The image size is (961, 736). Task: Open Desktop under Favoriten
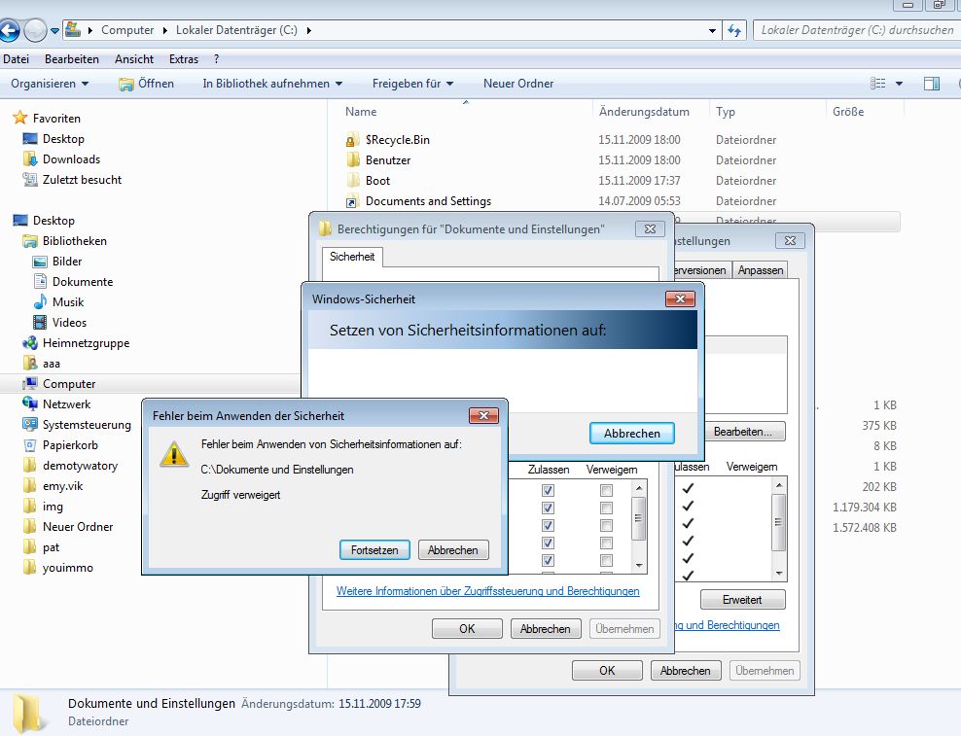click(63, 138)
